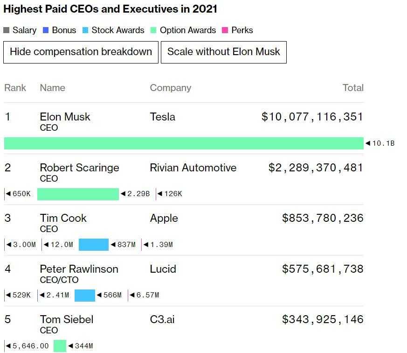Image resolution: width=407 pixels, height=353 pixels.
Task: Click the pink Perks legend swatch
Action: click(x=225, y=30)
